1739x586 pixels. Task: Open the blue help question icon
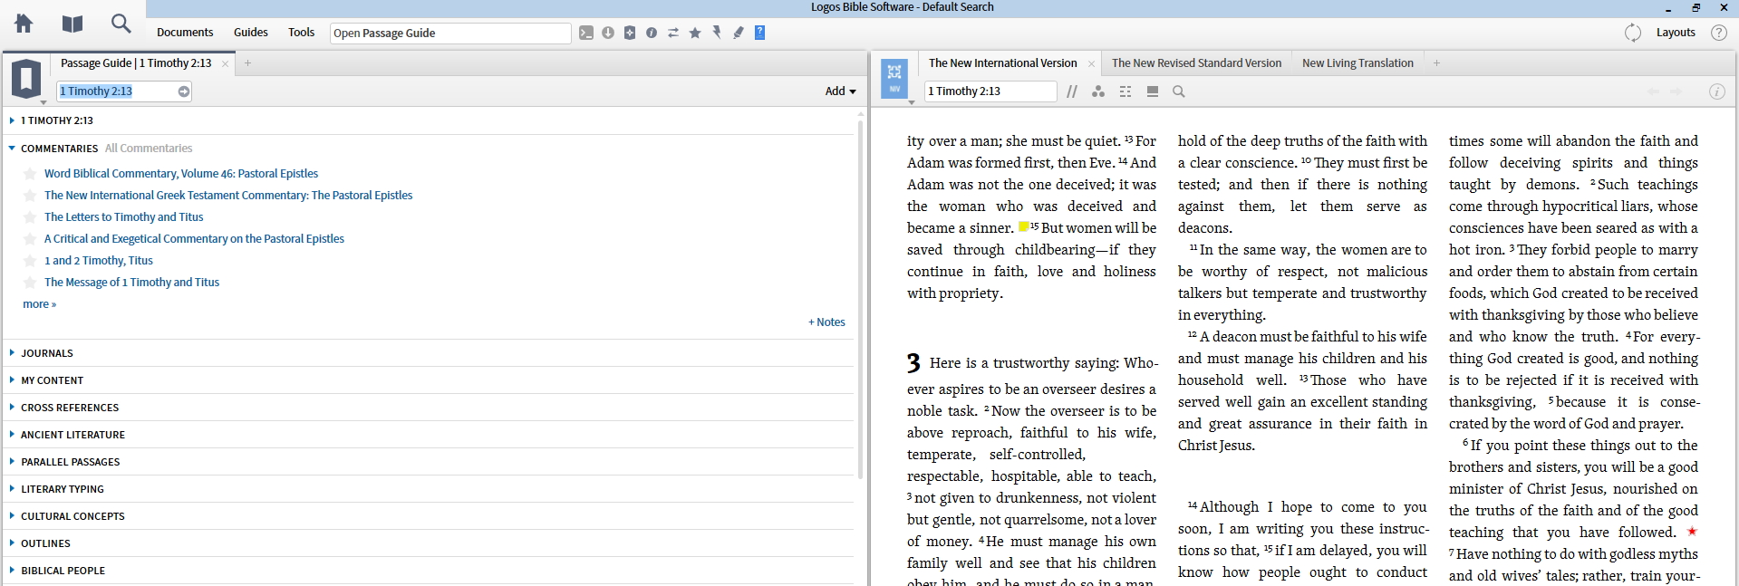tap(760, 33)
